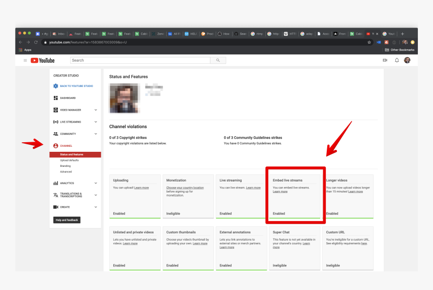Open the notifications bell

(397, 60)
